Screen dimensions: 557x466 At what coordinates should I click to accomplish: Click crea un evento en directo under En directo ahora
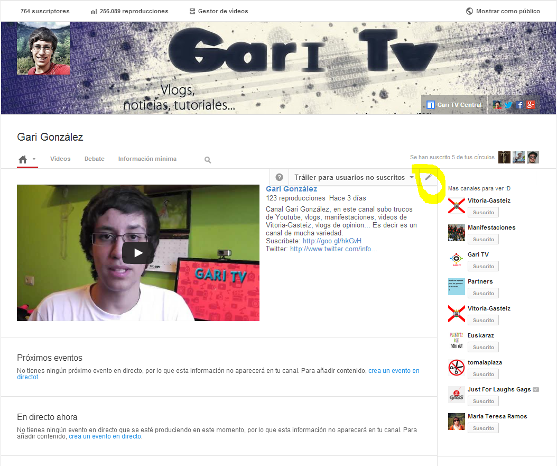105,436
